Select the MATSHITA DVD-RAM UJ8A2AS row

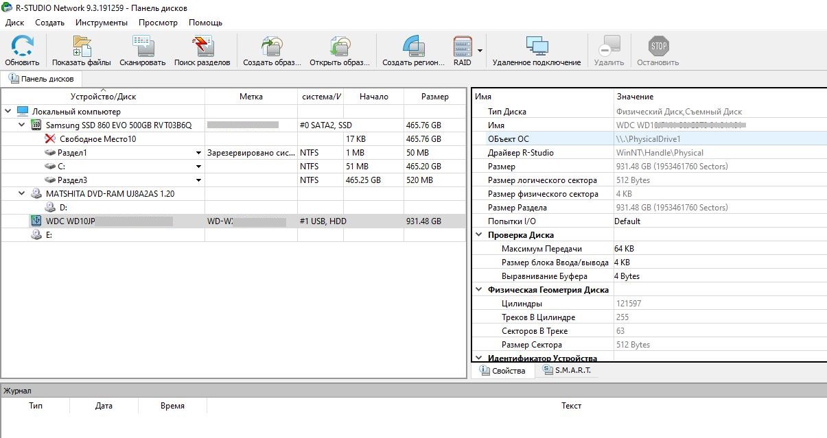point(233,193)
